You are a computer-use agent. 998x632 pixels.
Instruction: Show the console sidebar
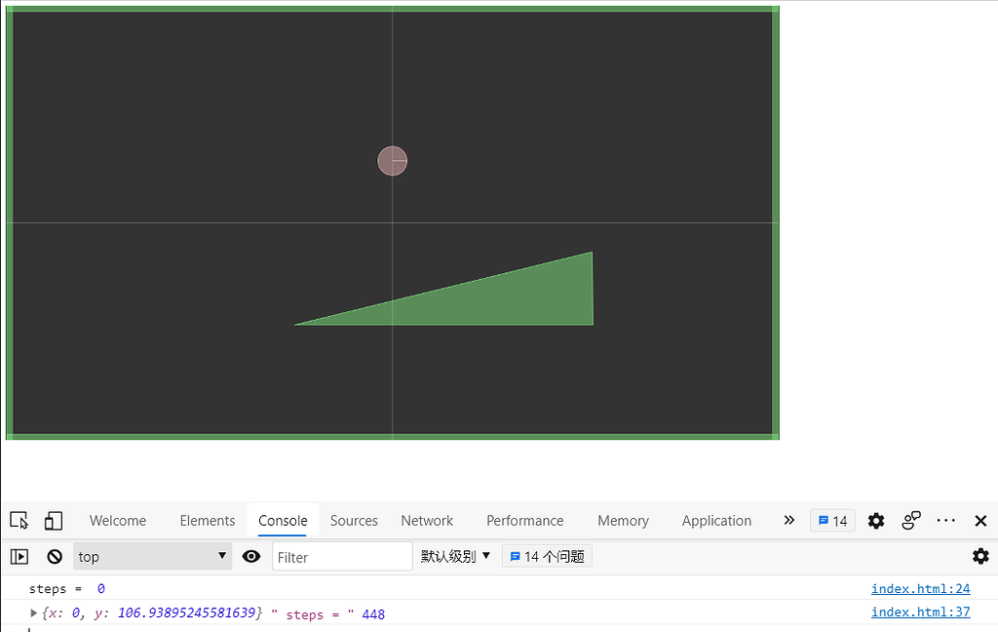[19, 556]
